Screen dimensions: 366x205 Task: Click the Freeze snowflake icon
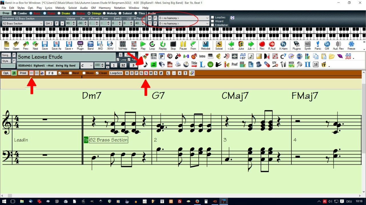point(351,46)
